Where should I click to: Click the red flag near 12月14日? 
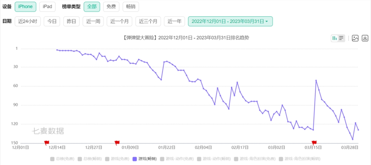pyautogui.click(x=46, y=142)
